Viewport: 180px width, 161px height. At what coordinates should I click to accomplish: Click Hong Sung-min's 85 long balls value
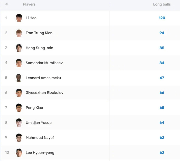click(x=162, y=48)
